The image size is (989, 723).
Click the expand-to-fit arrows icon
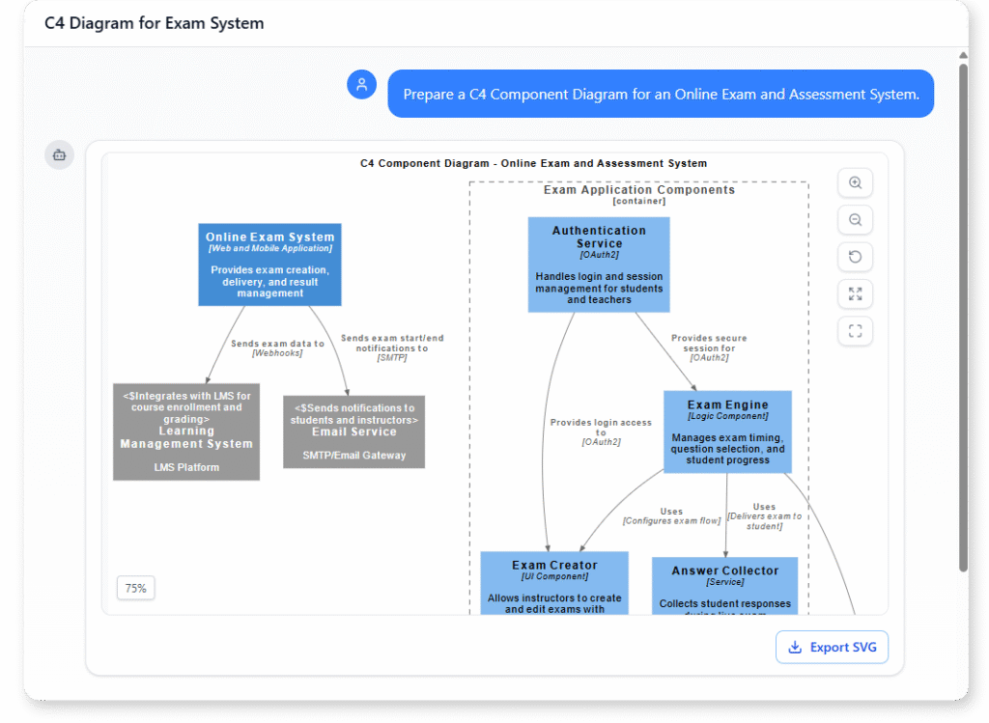[855, 293]
